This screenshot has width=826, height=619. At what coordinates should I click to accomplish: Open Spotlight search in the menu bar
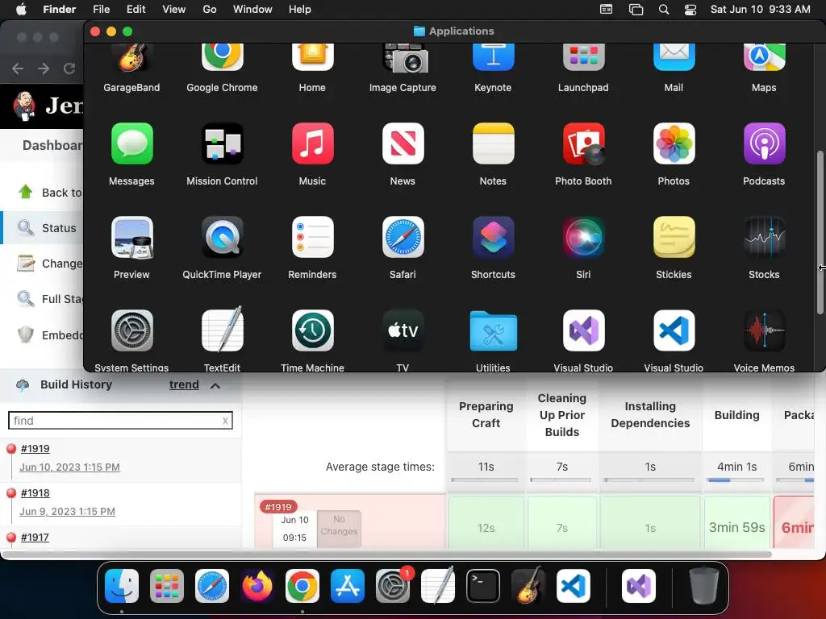coord(664,10)
